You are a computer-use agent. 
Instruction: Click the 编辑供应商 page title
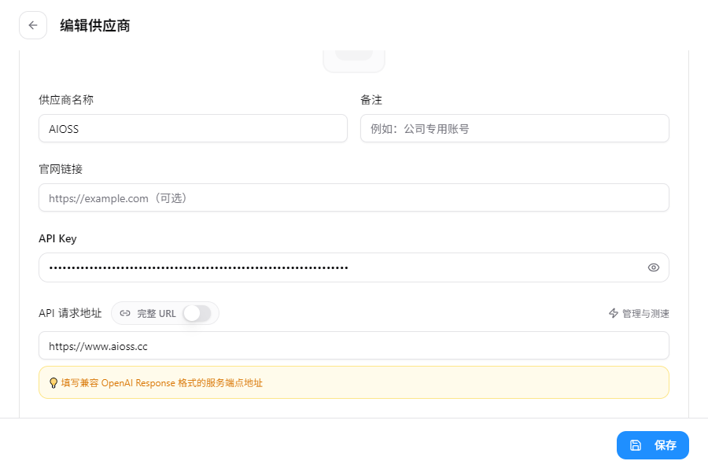tap(95, 26)
